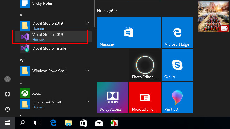The height and width of the screenshot is (129, 230).
Task: Expand Windows PowerShell folder chevron
Action: click(88, 71)
